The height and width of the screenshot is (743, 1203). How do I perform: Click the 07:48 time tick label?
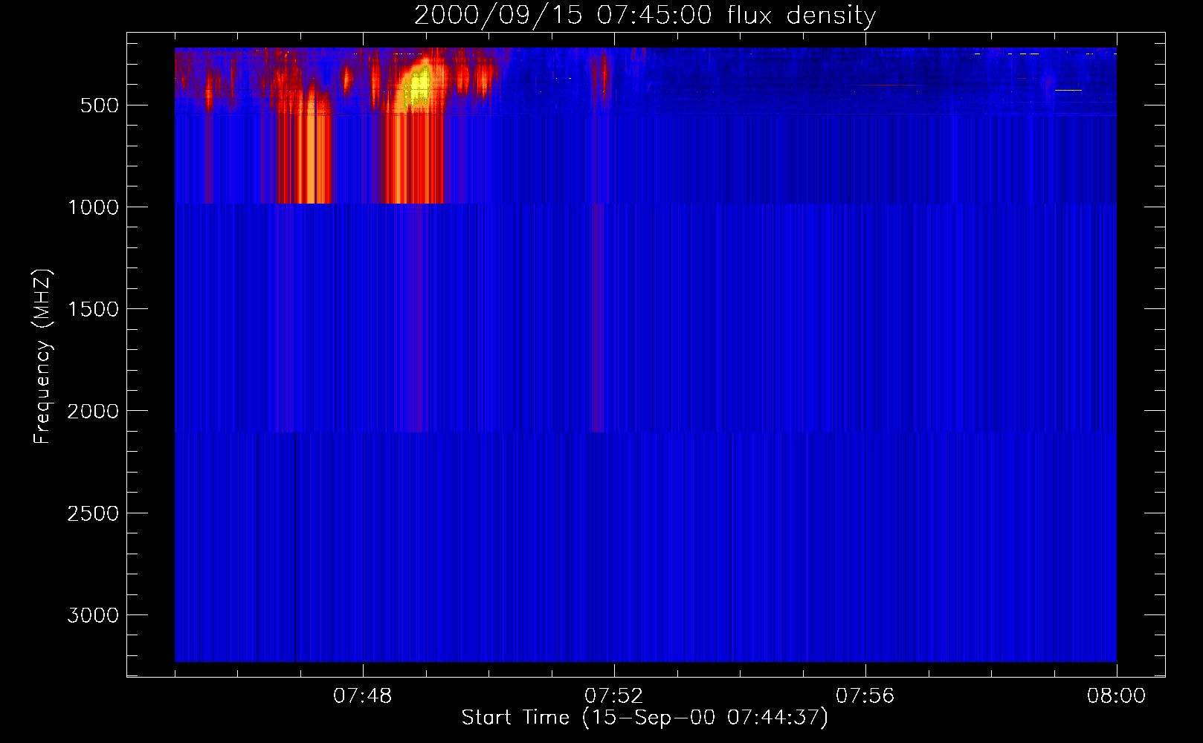pos(363,696)
